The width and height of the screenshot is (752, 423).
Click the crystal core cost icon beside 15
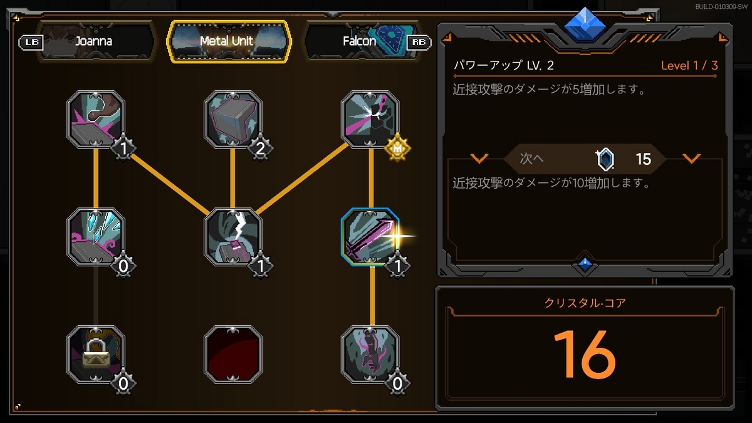[x=605, y=160]
